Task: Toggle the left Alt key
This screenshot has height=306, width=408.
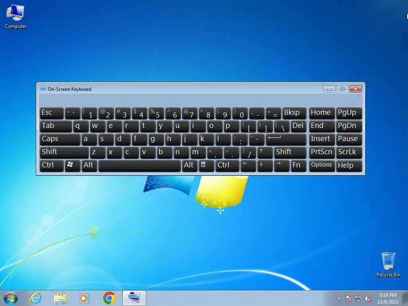Action: coord(89,166)
